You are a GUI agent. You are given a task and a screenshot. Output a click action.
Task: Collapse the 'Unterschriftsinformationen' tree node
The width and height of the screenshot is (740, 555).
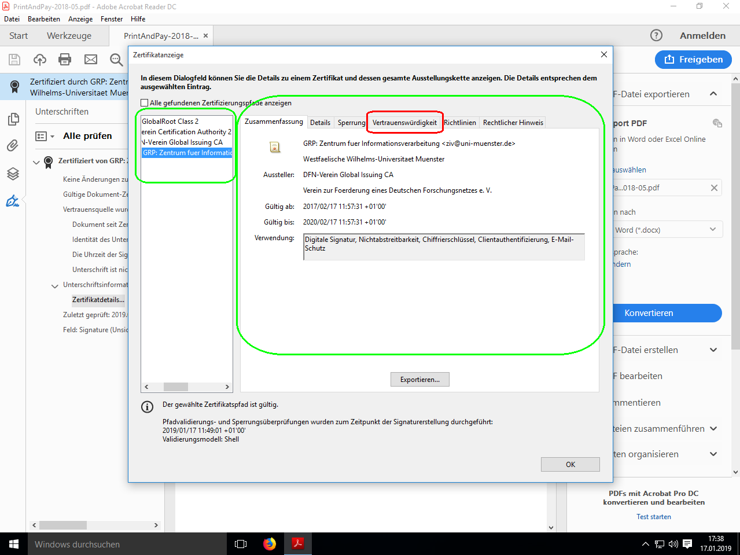[55, 285]
